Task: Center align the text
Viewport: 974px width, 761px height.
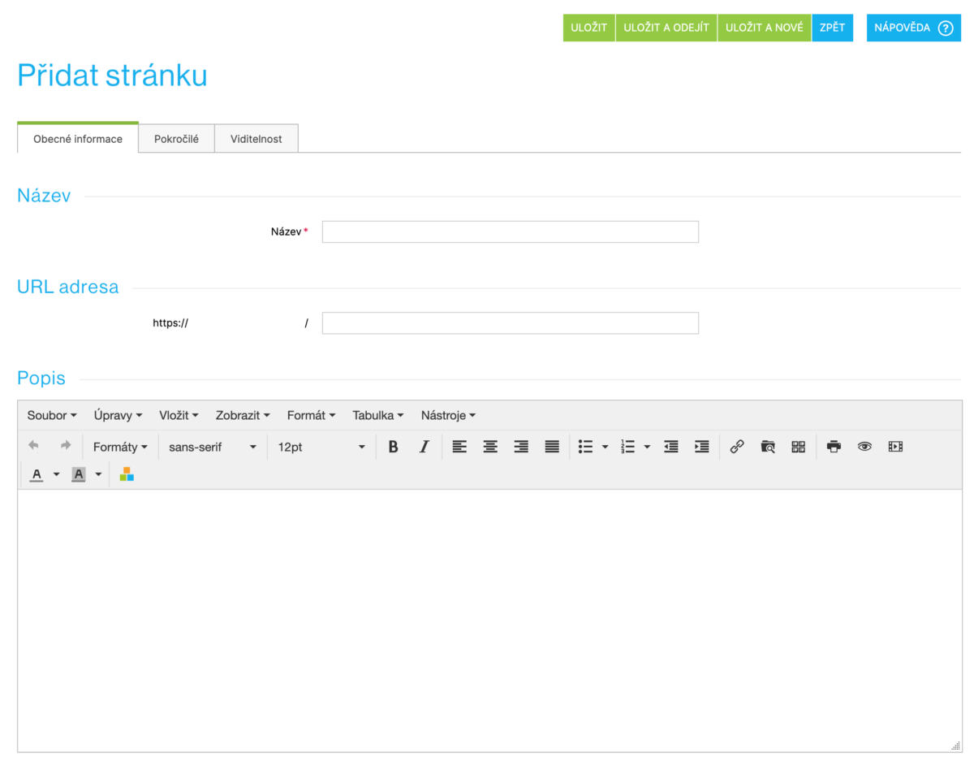Action: tap(490, 447)
